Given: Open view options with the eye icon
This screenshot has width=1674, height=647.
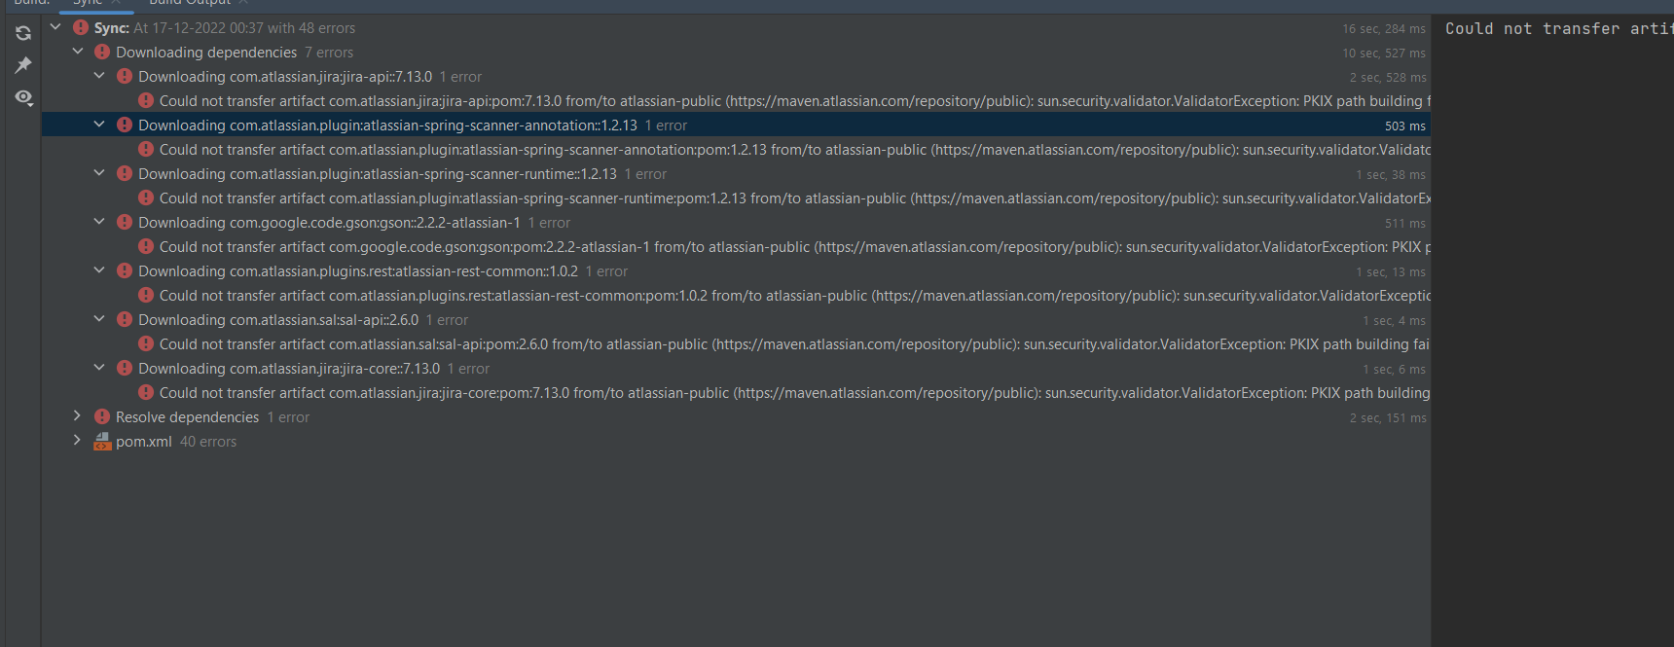Looking at the screenshot, I should click(x=23, y=97).
